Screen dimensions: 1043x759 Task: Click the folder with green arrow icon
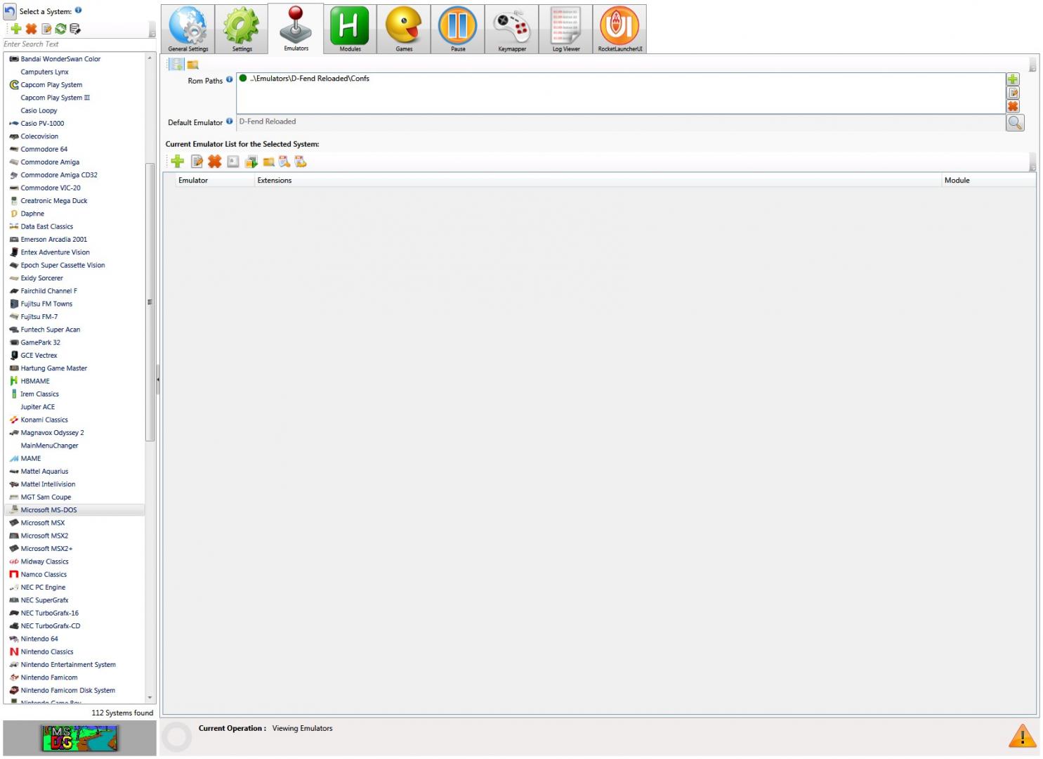coord(251,162)
